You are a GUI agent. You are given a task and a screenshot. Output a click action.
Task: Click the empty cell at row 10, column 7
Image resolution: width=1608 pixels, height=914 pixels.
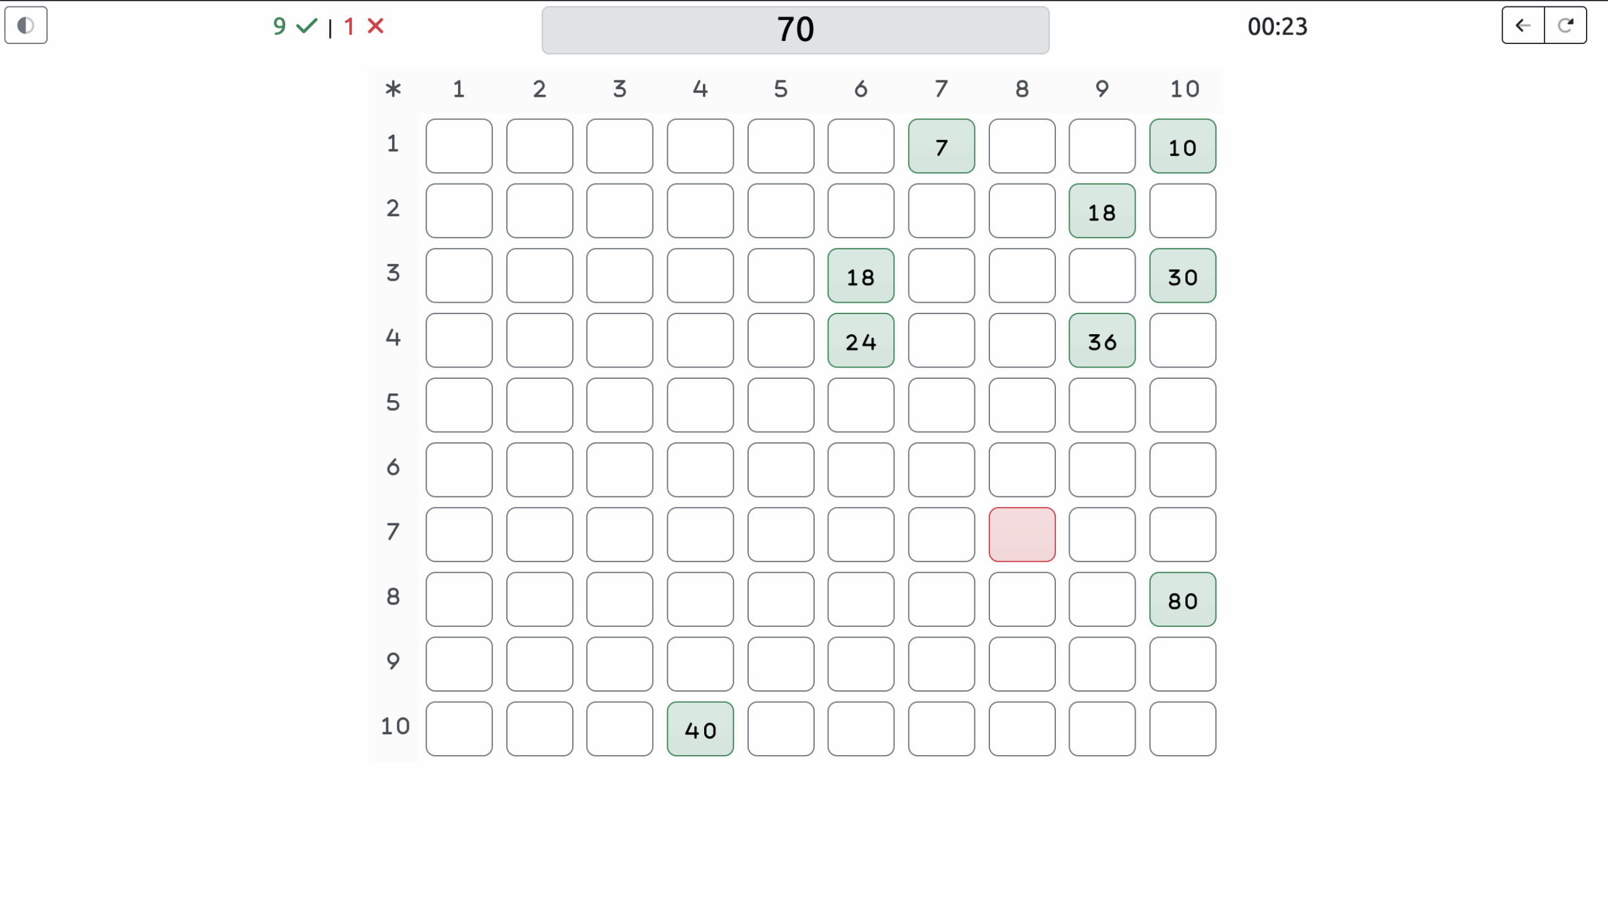pos(941,729)
